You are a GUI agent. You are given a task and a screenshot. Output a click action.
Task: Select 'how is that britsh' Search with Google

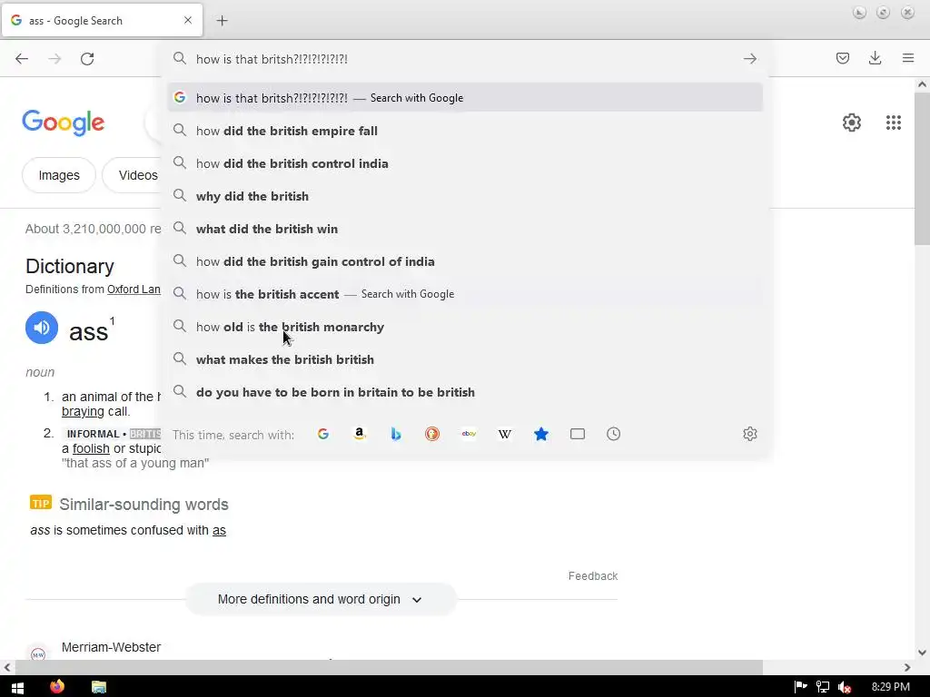[x=465, y=98]
